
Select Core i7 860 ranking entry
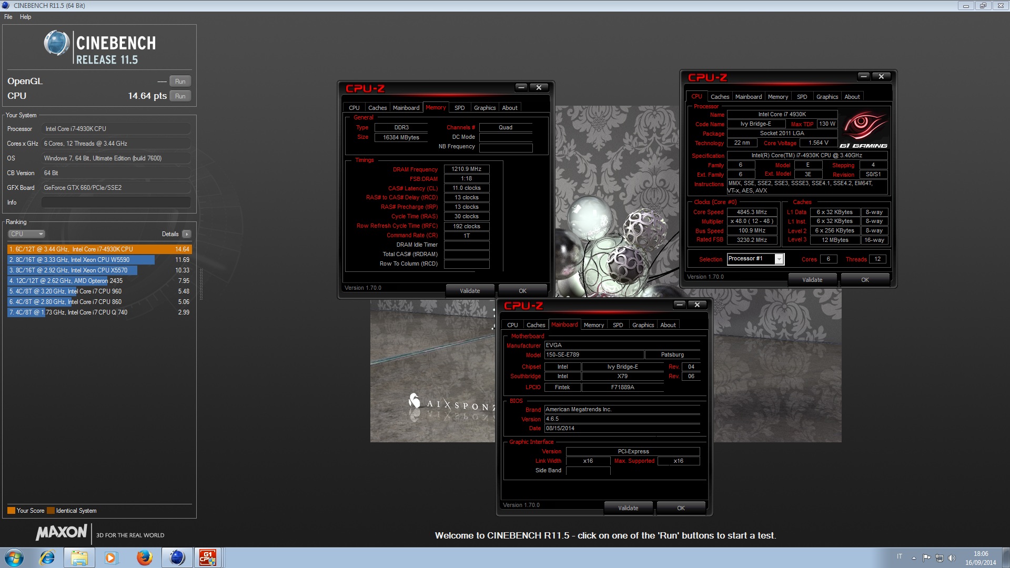pos(99,302)
